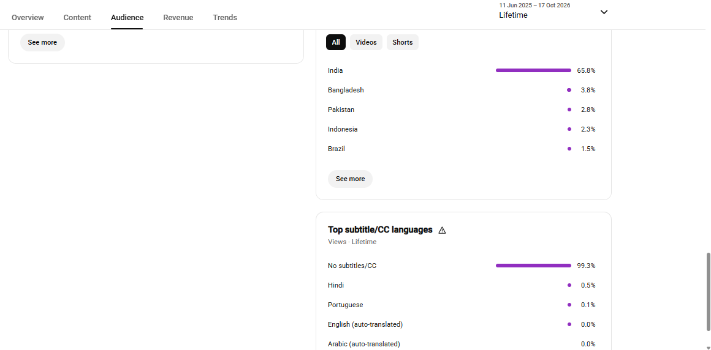The height and width of the screenshot is (350, 711).
Task: Click the 1.5% Brazil value
Action: click(x=588, y=149)
